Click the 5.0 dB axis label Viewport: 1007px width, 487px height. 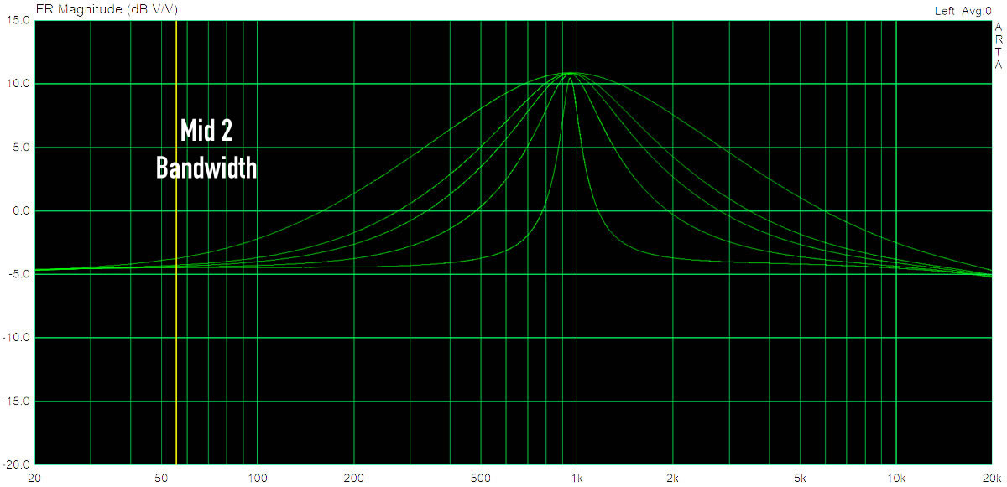point(23,148)
